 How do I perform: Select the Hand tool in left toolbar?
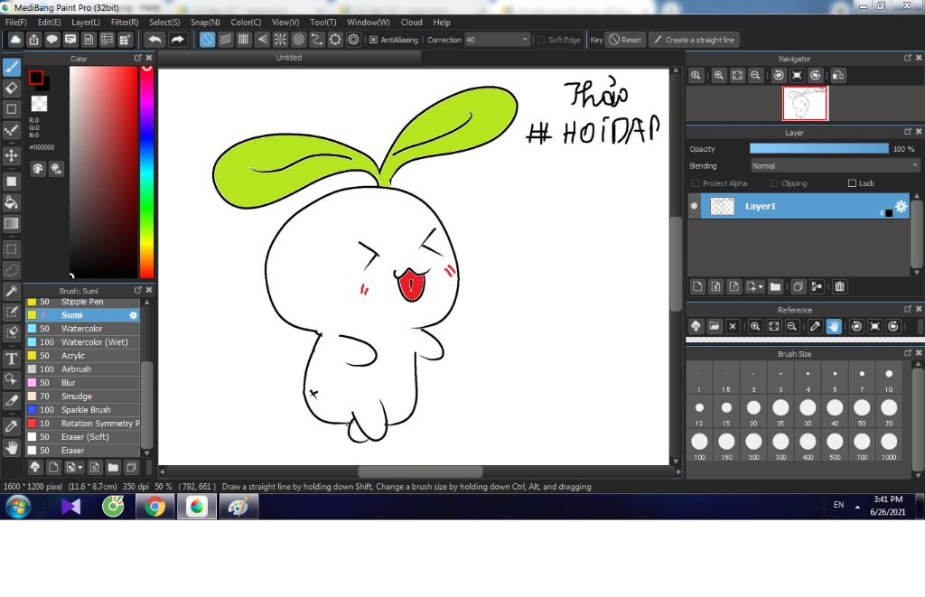[x=11, y=448]
